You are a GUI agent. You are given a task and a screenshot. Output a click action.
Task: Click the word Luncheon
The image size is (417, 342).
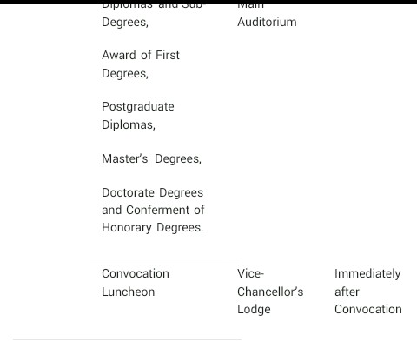(x=129, y=292)
